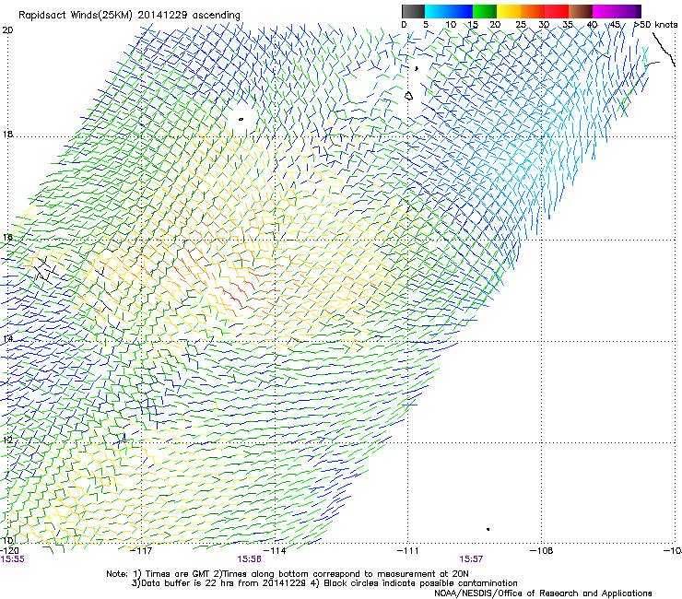Click the latitude label '18'

[7, 134]
